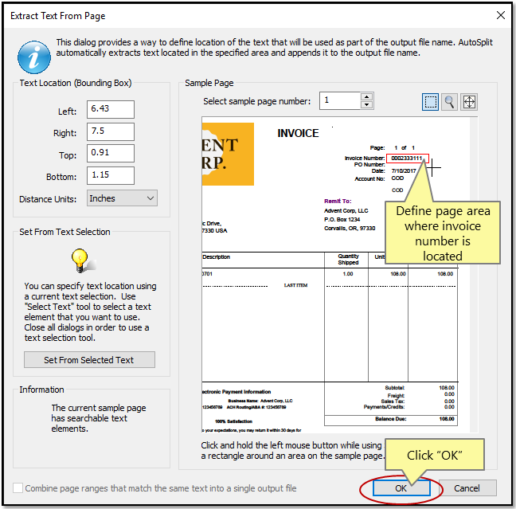This screenshot has width=516, height=509.
Task: Confirm with the OK button
Action: [401, 488]
